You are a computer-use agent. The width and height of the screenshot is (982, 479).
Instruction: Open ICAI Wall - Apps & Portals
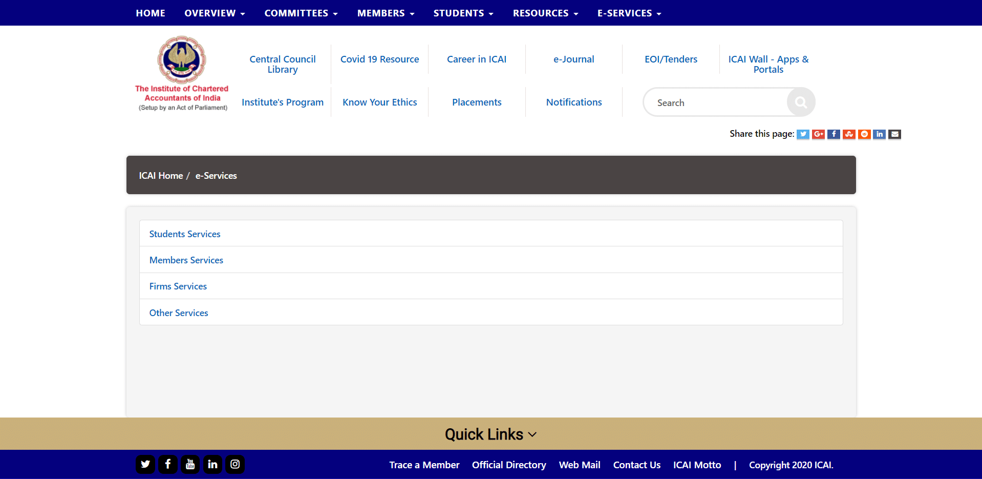(x=768, y=64)
